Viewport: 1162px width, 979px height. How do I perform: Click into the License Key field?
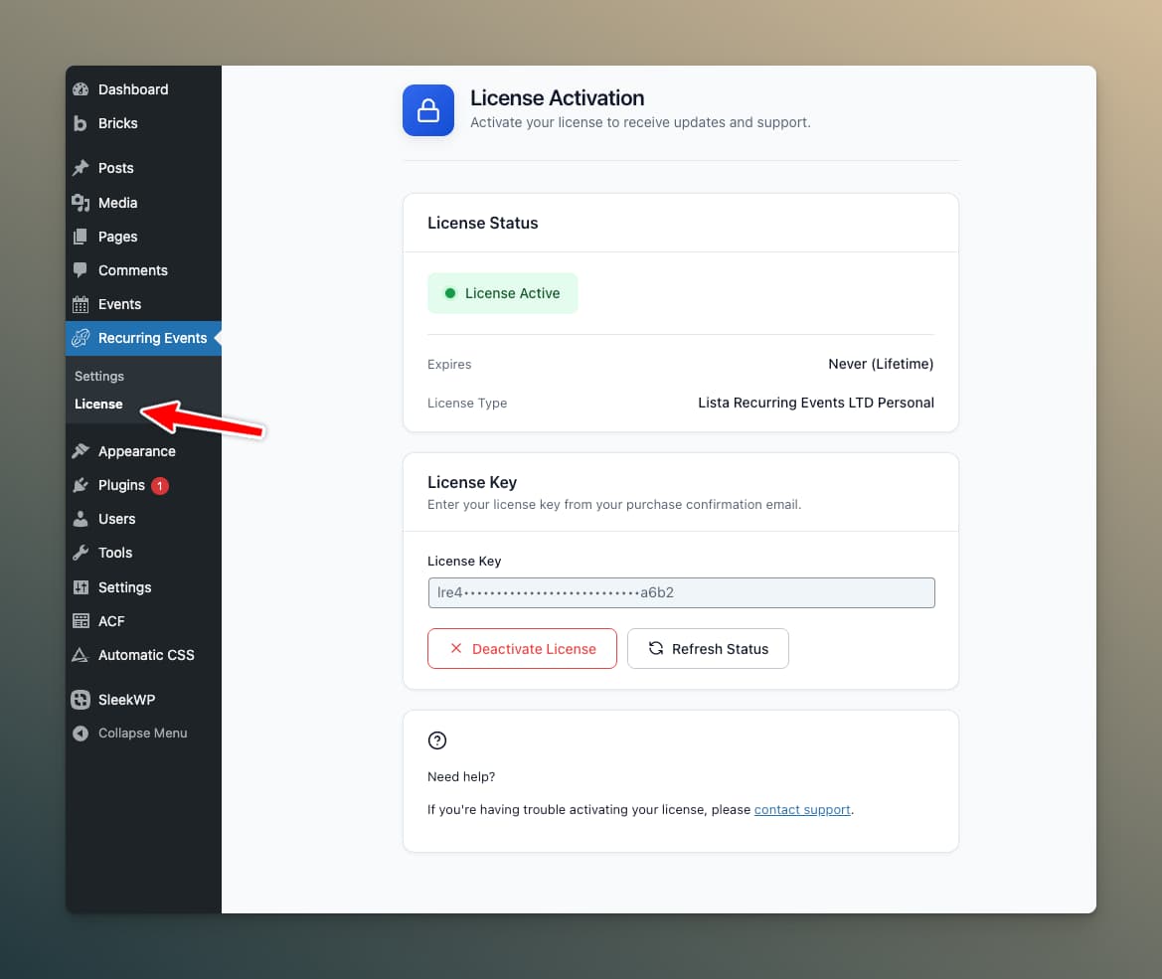(681, 592)
